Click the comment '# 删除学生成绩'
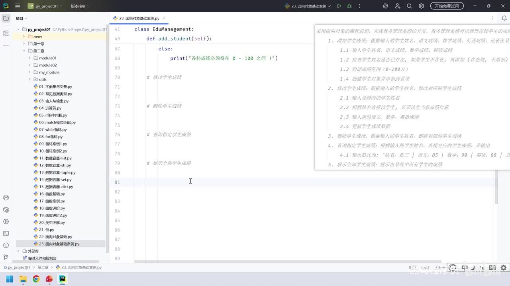The image size is (510, 286). click(164, 106)
